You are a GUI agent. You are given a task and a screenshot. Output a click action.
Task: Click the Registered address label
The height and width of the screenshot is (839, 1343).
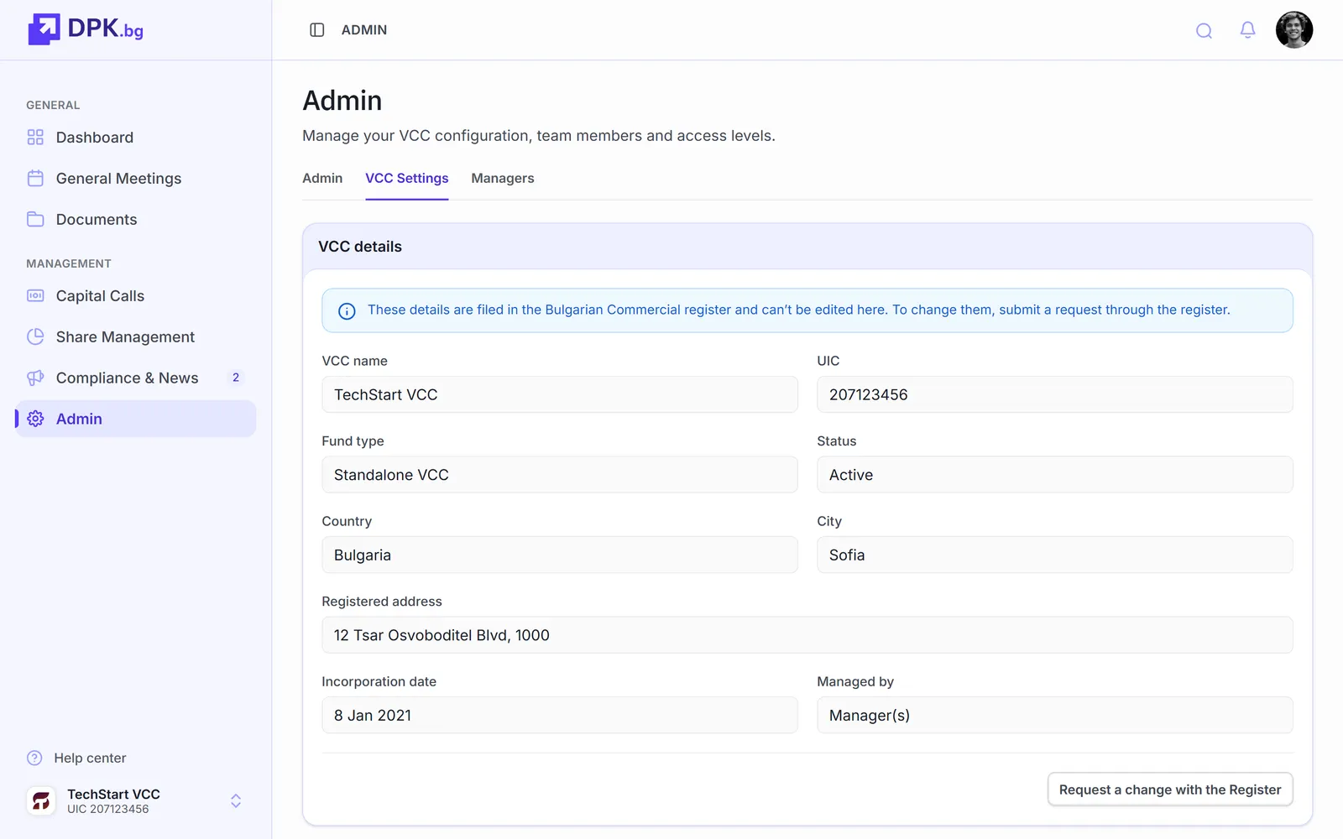[382, 602]
